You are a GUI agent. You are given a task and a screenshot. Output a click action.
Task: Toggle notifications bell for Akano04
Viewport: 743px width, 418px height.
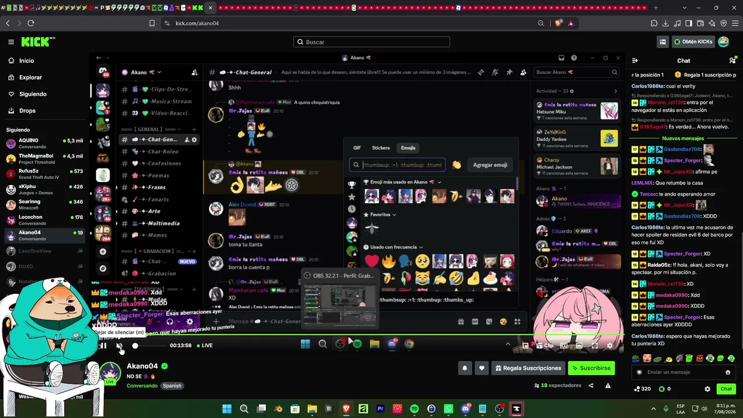pos(464,368)
